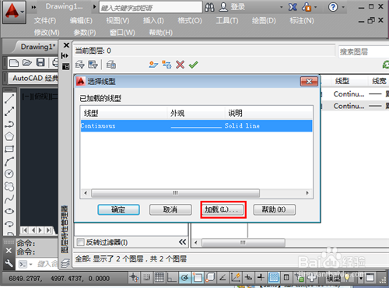Select the Revision cloud tool
The height and width of the screenshot is (288, 389).
(9, 186)
